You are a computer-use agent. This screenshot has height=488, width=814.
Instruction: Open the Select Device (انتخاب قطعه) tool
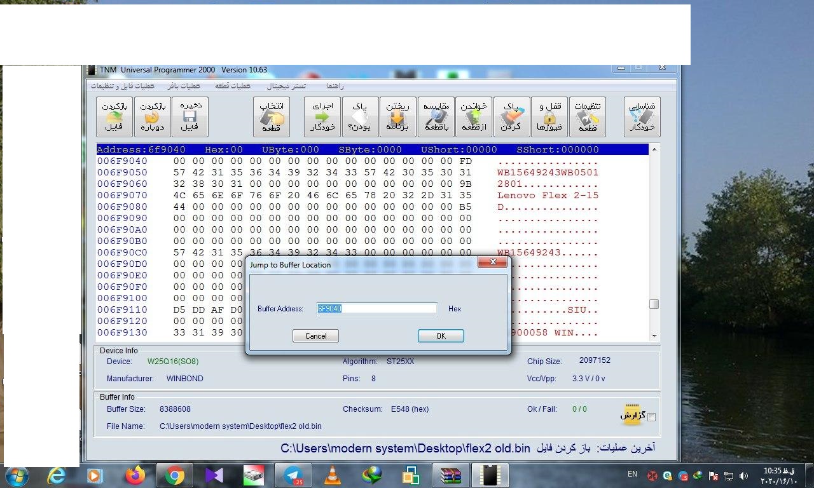point(272,117)
